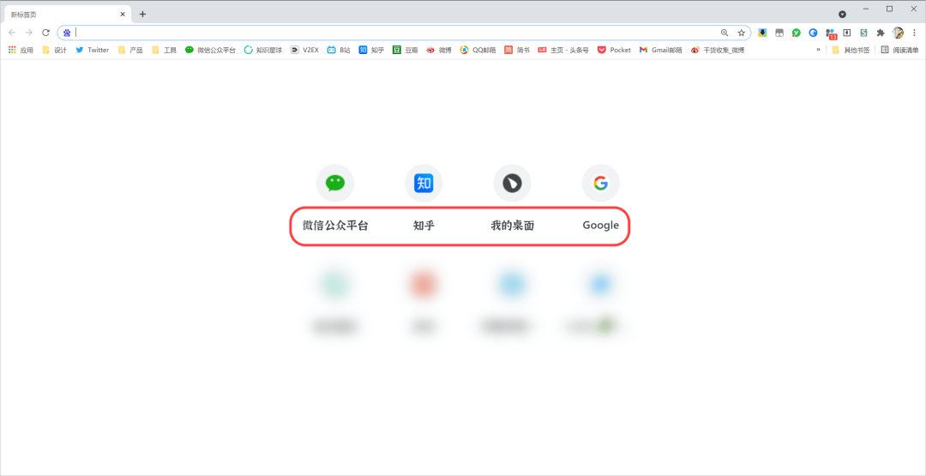Open the 产品 bookmark folder
This screenshot has width=926, height=476.
click(x=130, y=51)
